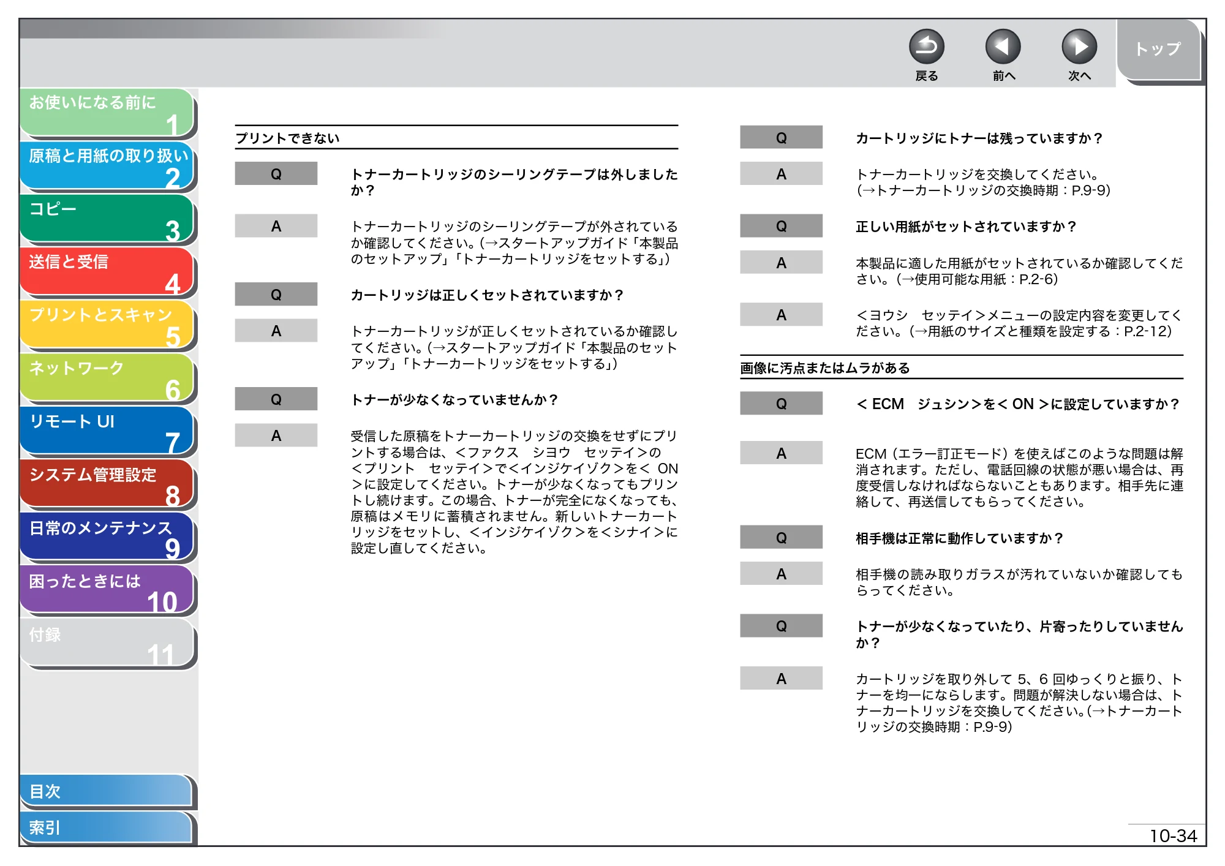
Task: Go to previous page with 前へ icon
Action: pos(1003,47)
